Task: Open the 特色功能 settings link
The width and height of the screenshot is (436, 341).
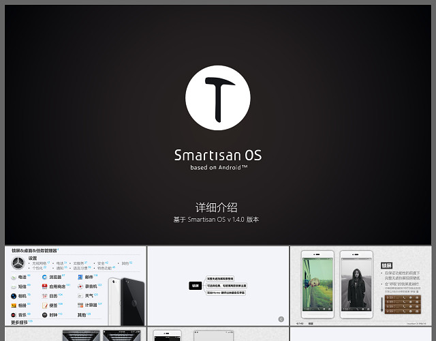Action: point(104,268)
